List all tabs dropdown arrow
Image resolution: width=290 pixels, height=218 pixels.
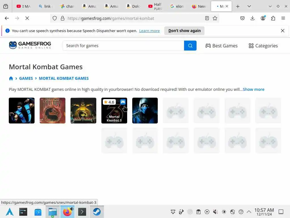point(249,6)
